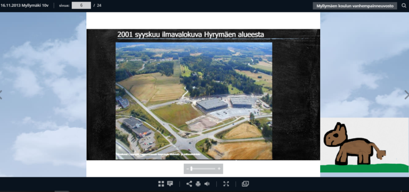
Task: Click the share icon
Action: pos(189,183)
